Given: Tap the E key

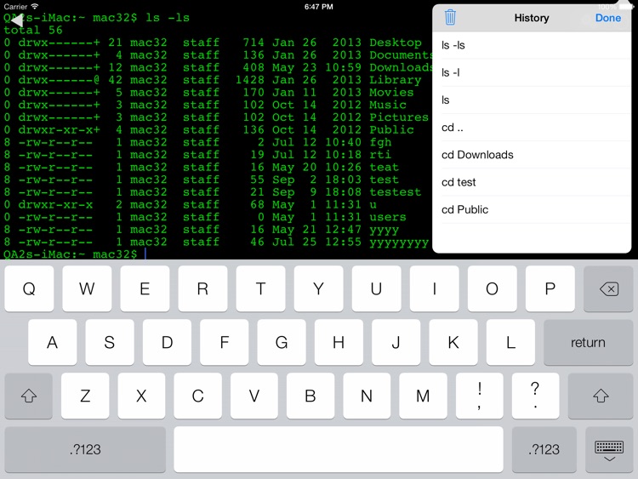Looking at the screenshot, I should coord(145,289).
